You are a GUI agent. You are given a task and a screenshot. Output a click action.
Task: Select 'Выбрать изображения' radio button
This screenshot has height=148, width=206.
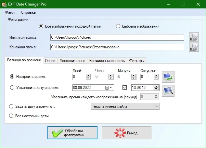tap(118, 26)
